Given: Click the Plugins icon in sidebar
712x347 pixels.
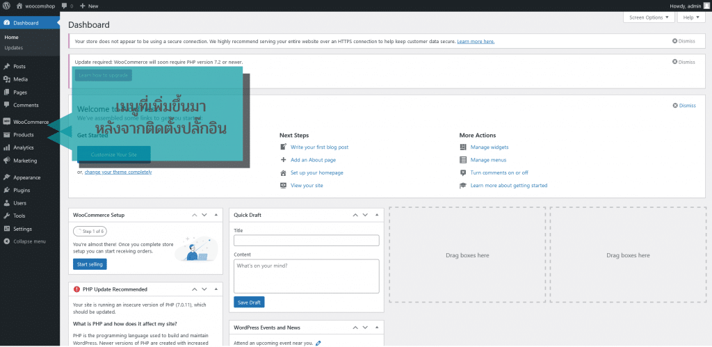Looking at the screenshot, I should tap(6, 190).
